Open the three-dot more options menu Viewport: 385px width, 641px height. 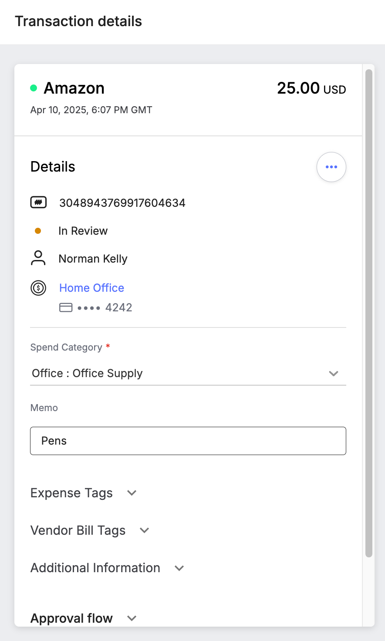[x=331, y=167]
